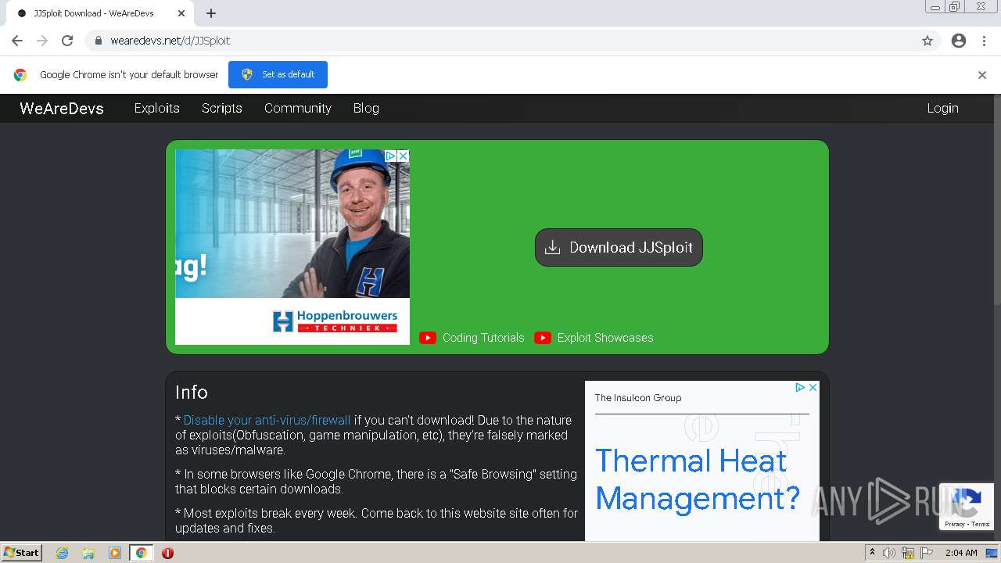Dismiss the default browser notification bar
This screenshot has width=1001, height=563.
point(982,75)
